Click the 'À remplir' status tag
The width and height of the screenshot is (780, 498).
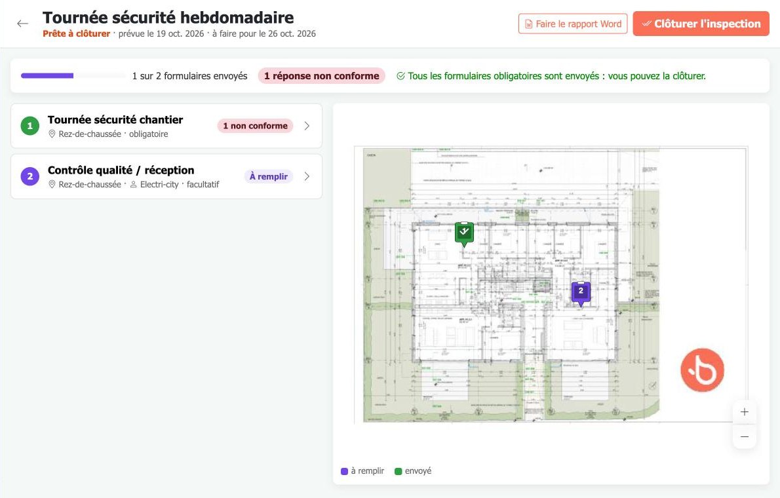[x=269, y=177]
